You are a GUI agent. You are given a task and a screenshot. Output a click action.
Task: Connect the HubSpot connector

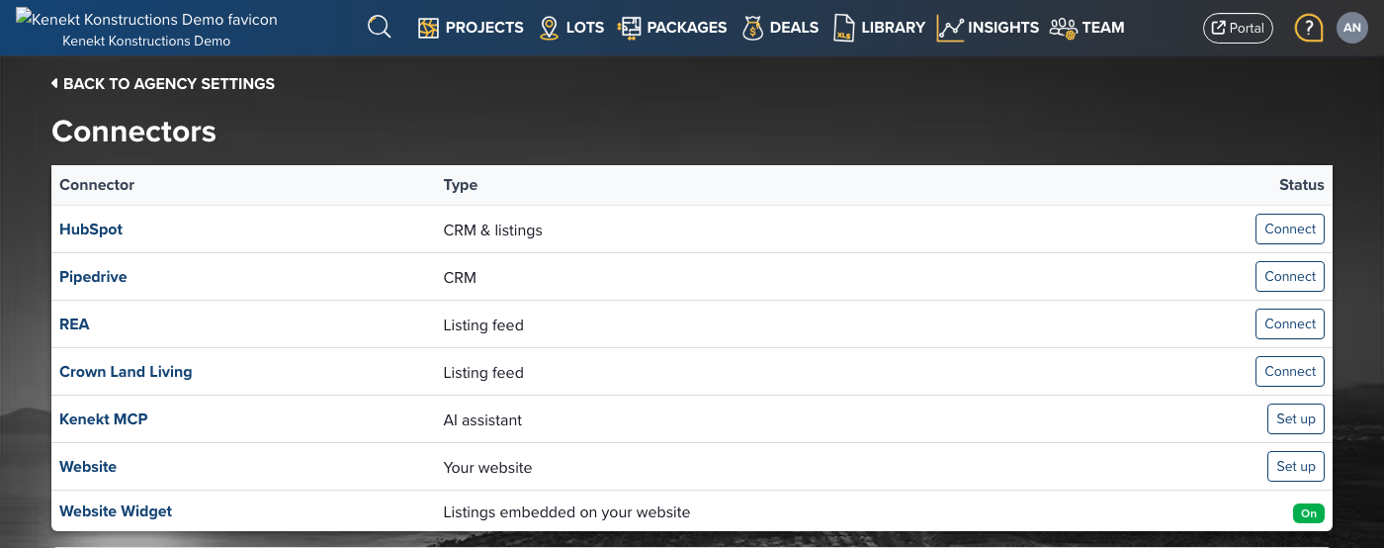click(x=1290, y=228)
